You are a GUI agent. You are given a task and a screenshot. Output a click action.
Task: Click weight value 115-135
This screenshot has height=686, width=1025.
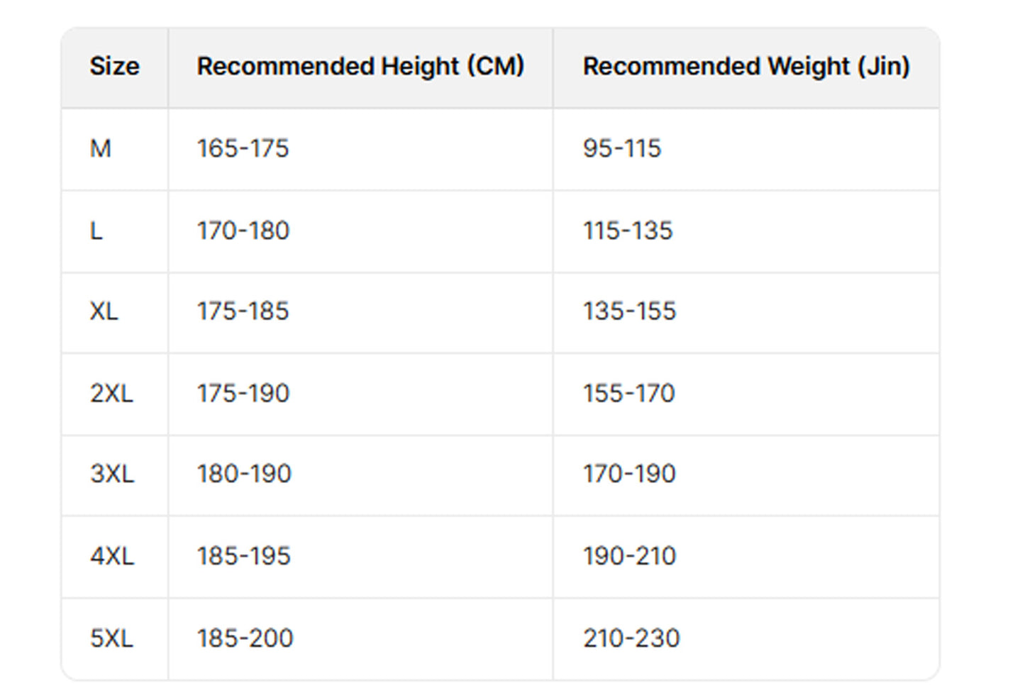[628, 231]
